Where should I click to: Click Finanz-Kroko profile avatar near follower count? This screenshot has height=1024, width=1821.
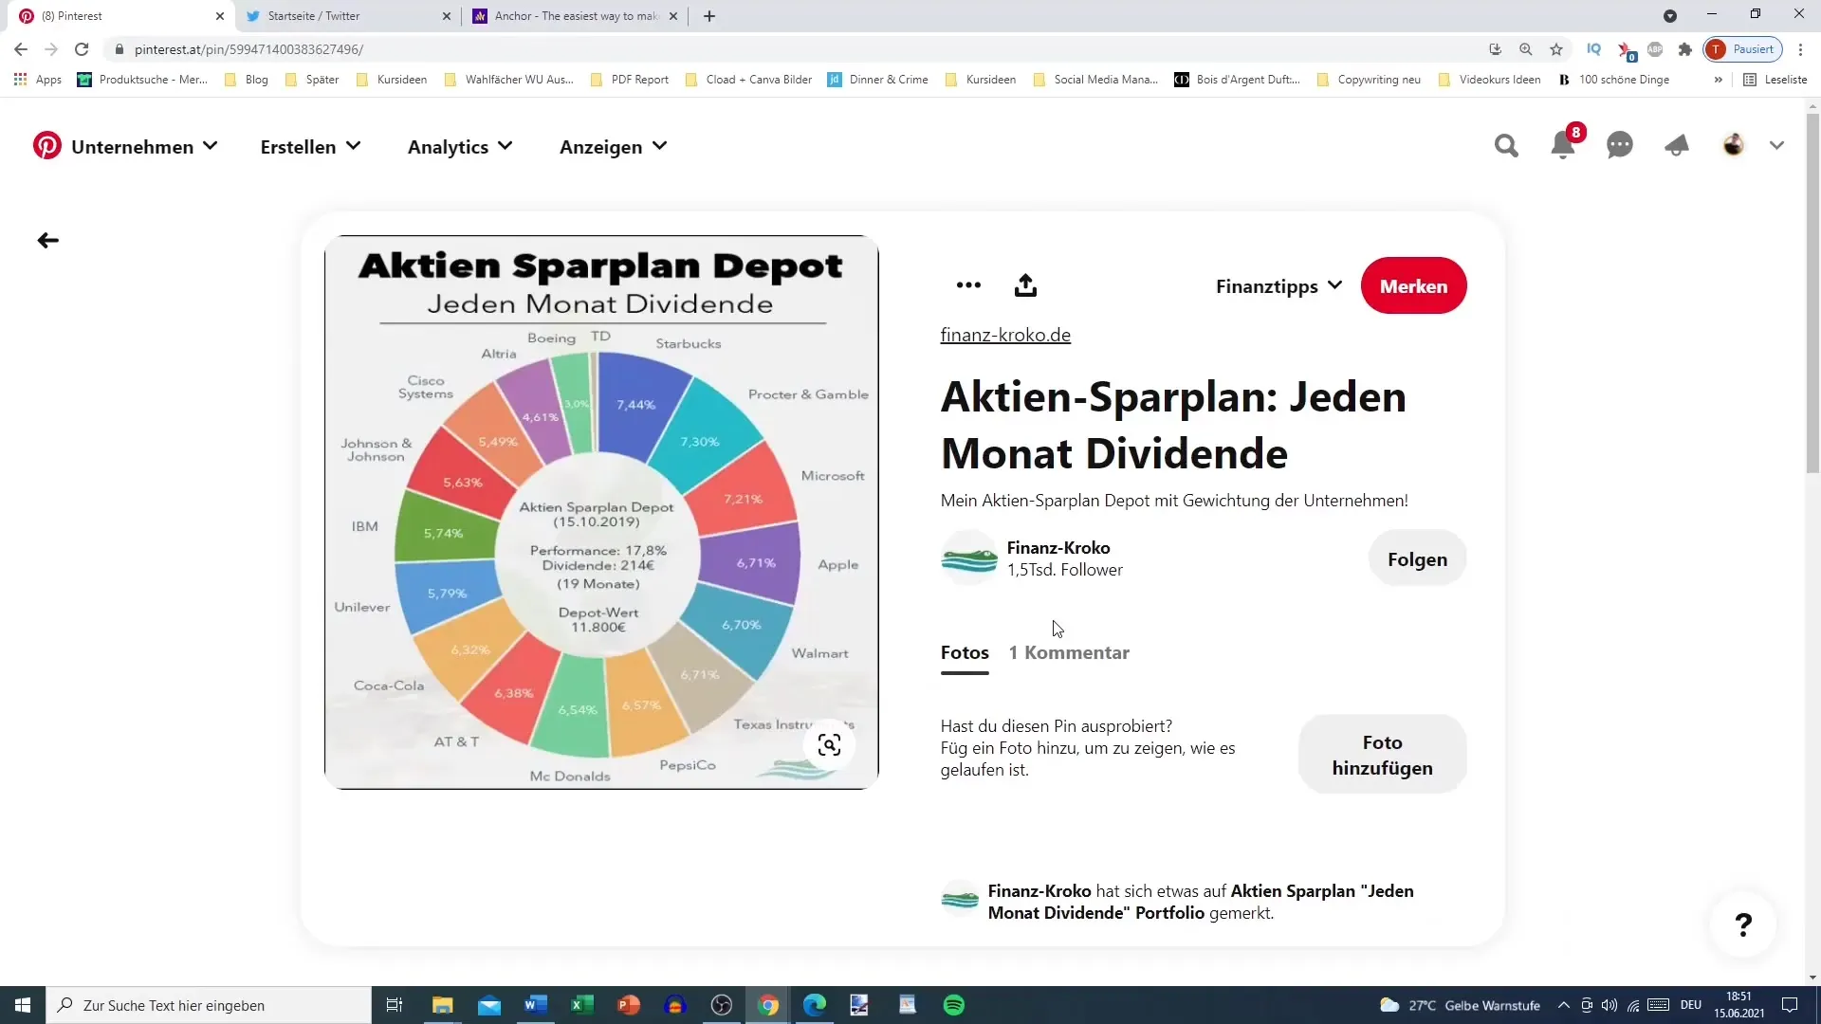[968, 558]
